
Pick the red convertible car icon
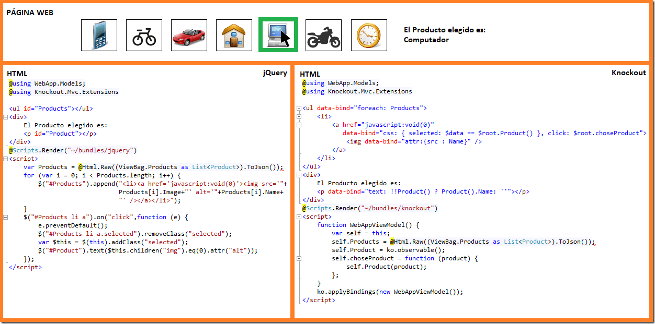[x=189, y=35]
